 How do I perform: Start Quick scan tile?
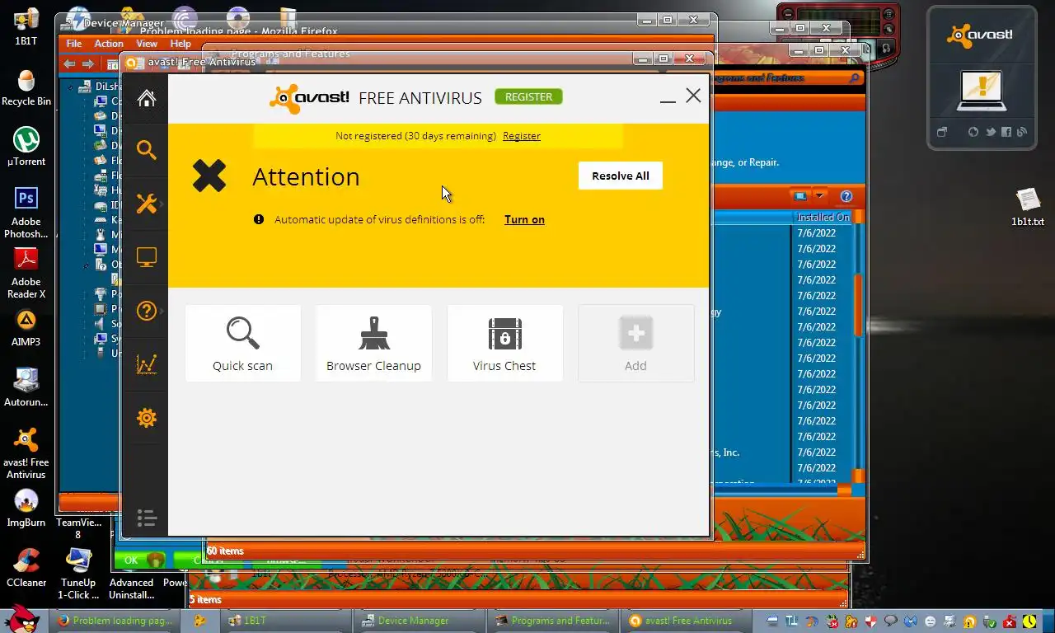tap(242, 343)
